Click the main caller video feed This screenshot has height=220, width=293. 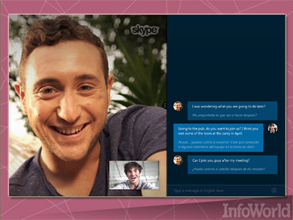88,106
